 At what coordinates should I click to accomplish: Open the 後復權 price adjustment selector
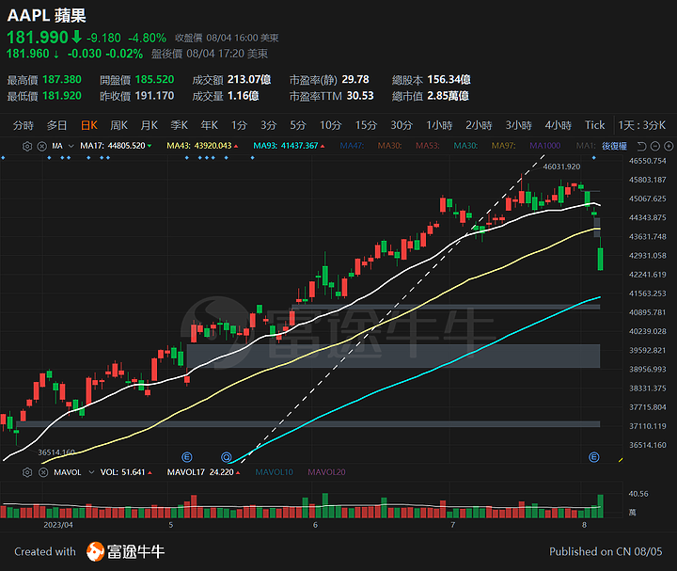pyautogui.click(x=614, y=146)
